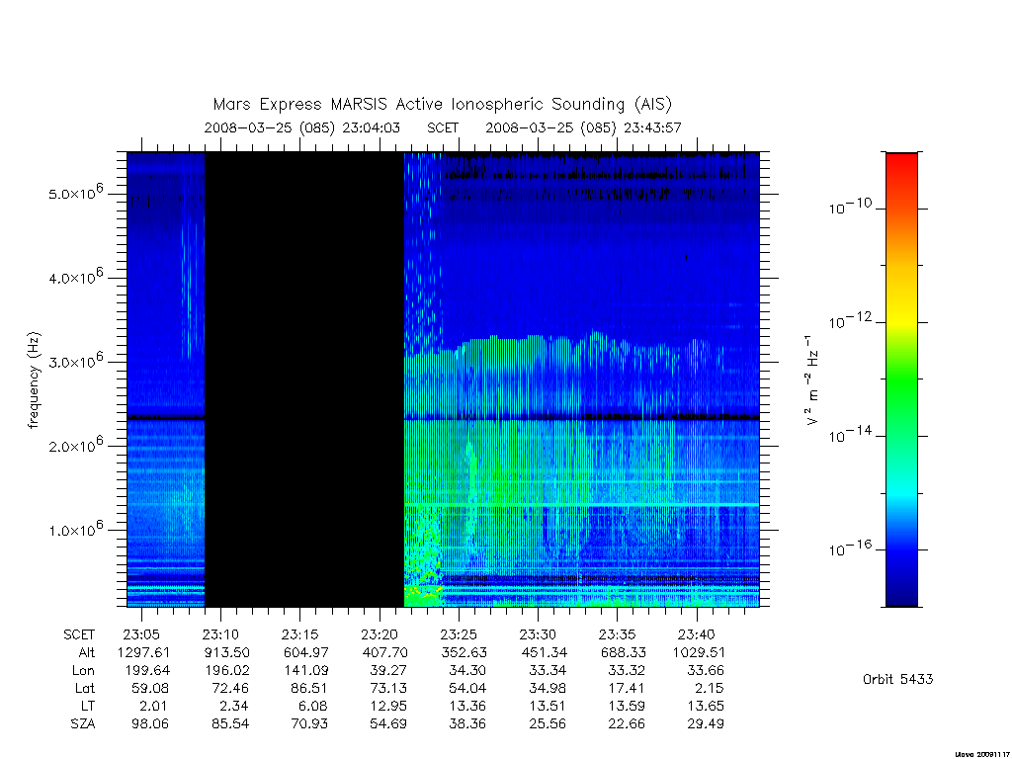Screen dimensions: 1012x759
Task: Click the V² m⁻² Hz⁻¹ units label
Action: (812, 380)
